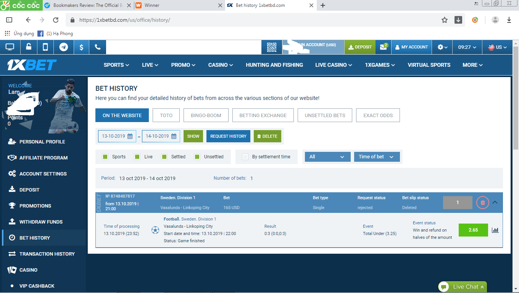Image resolution: width=519 pixels, height=293 pixels.
Task: Open a new browser tab
Action: (x=323, y=5)
